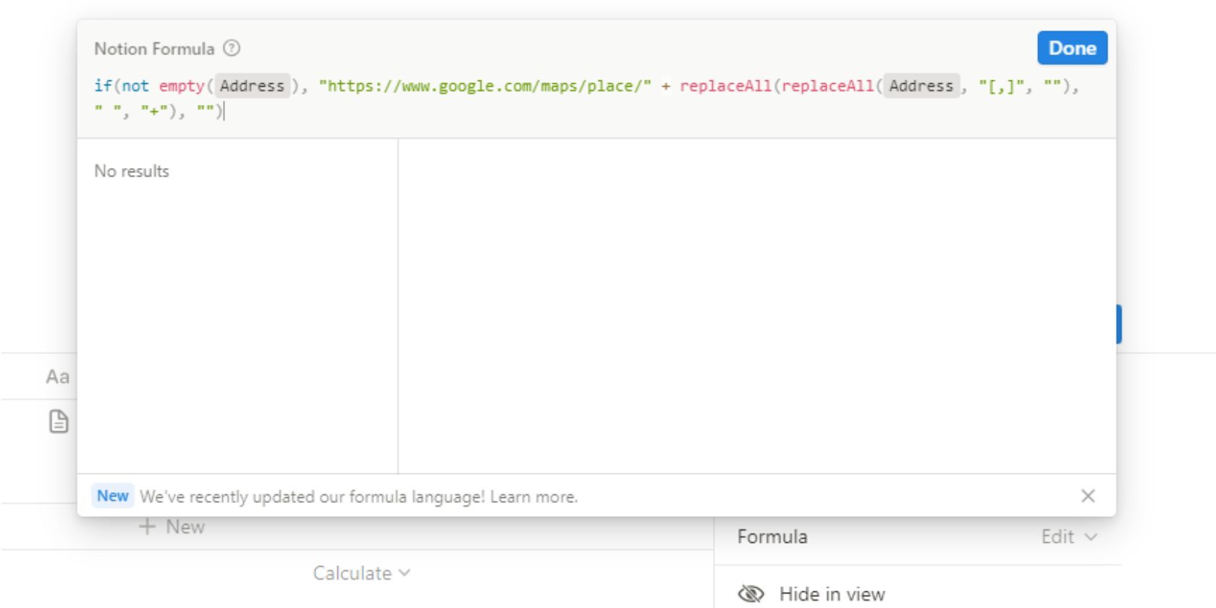The height and width of the screenshot is (608, 1216).
Task: Click the Aa title property icon
Action: tap(58, 376)
